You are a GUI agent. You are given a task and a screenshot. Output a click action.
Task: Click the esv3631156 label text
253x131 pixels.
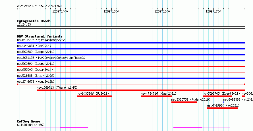point(51,58)
